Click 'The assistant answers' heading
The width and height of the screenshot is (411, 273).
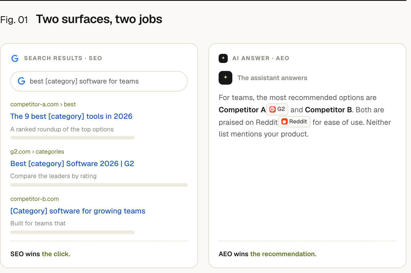point(272,78)
